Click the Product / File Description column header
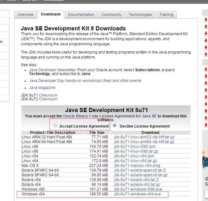This screenshot has height=201, width=208. [53, 133]
